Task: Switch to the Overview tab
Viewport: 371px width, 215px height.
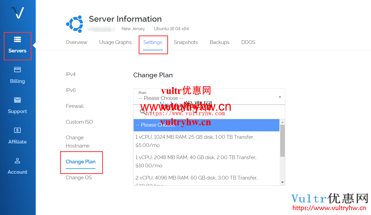Action: (76, 42)
